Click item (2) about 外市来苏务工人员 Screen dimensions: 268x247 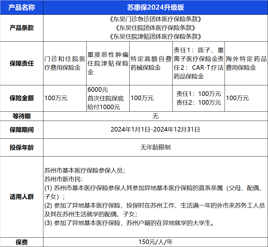coord(155,210)
